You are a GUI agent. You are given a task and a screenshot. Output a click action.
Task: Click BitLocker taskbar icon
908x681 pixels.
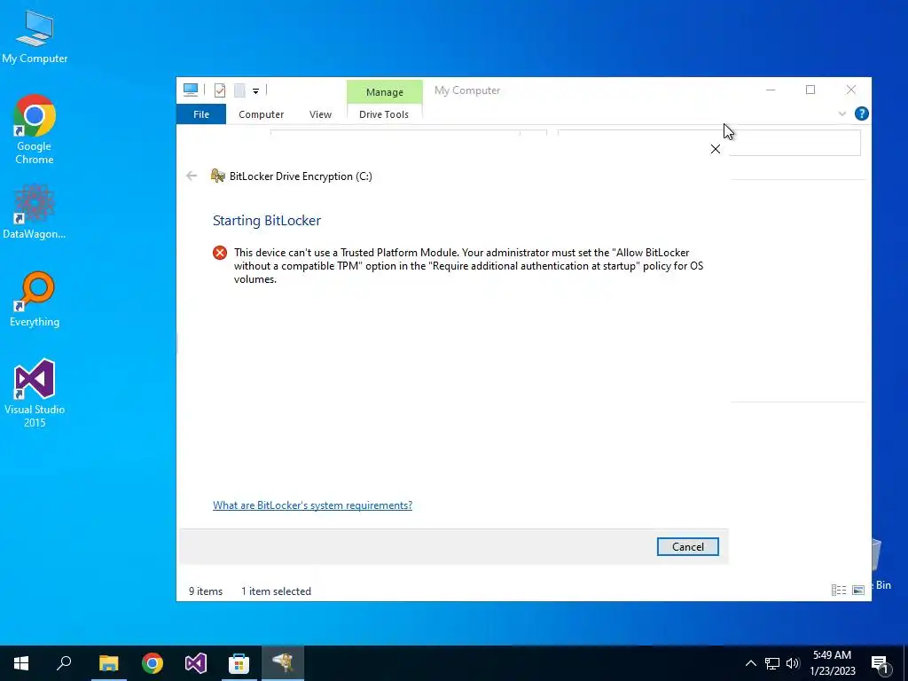coord(283,663)
